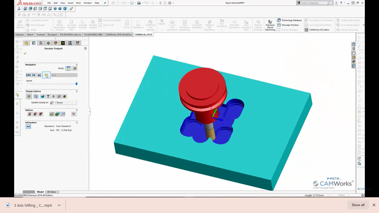Toggle stock display in Display Options
Viewport: 379px width, 213px height.
coord(29,97)
